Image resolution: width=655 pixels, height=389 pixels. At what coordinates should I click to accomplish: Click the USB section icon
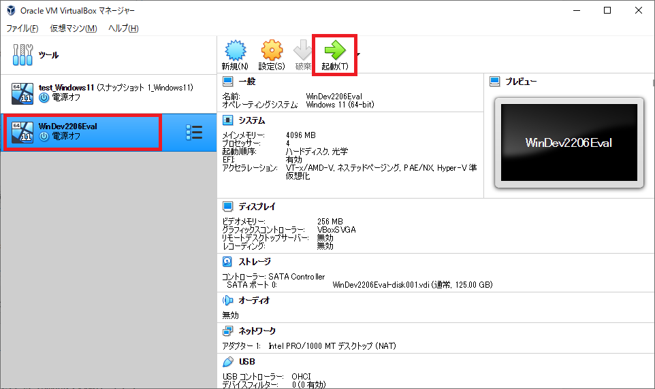click(228, 361)
